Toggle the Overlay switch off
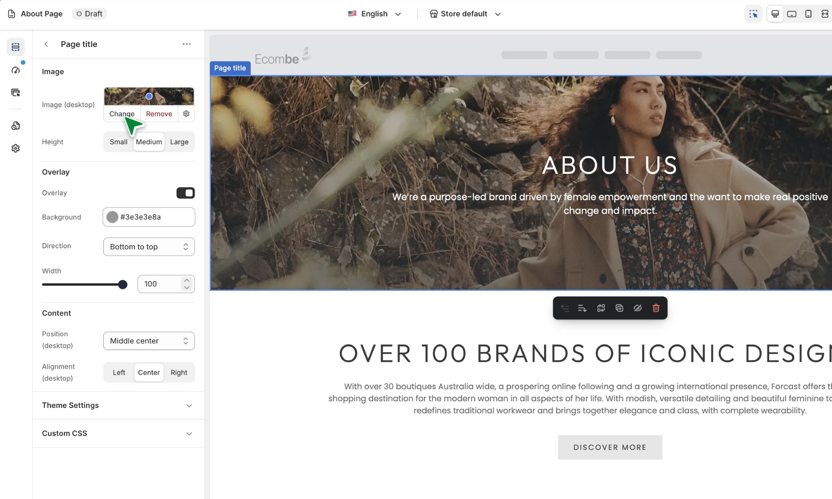The width and height of the screenshot is (832, 499). (186, 193)
